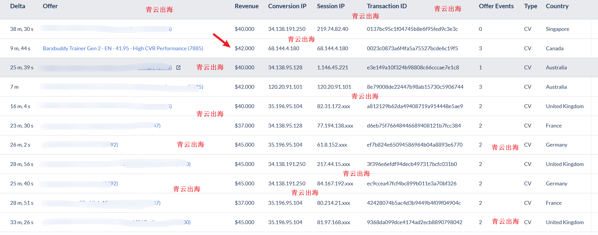The height and width of the screenshot is (235, 598).
Task: Click session IP 219.74.82.40
Action: coord(332,29)
